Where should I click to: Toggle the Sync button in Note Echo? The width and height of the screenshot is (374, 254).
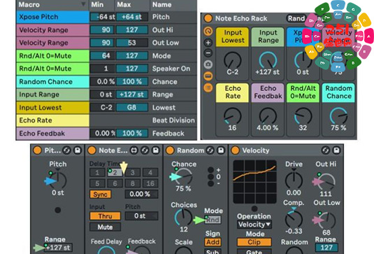101,195
